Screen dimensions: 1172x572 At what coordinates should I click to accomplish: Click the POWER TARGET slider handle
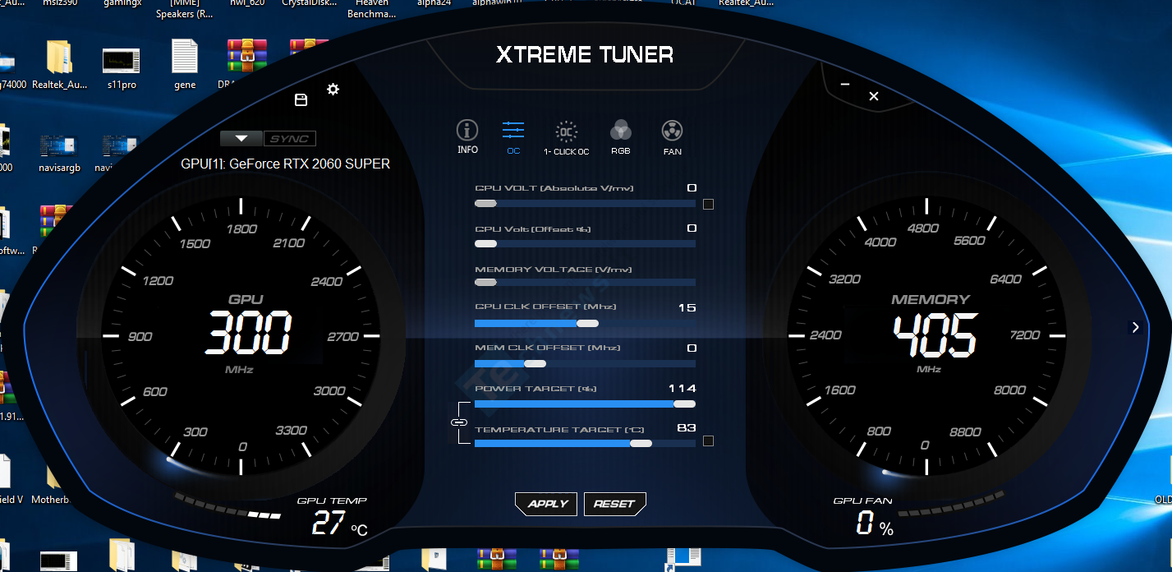(683, 404)
